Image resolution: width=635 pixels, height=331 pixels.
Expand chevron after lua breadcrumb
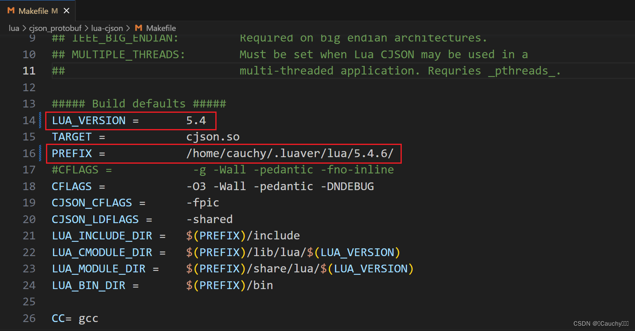24,28
